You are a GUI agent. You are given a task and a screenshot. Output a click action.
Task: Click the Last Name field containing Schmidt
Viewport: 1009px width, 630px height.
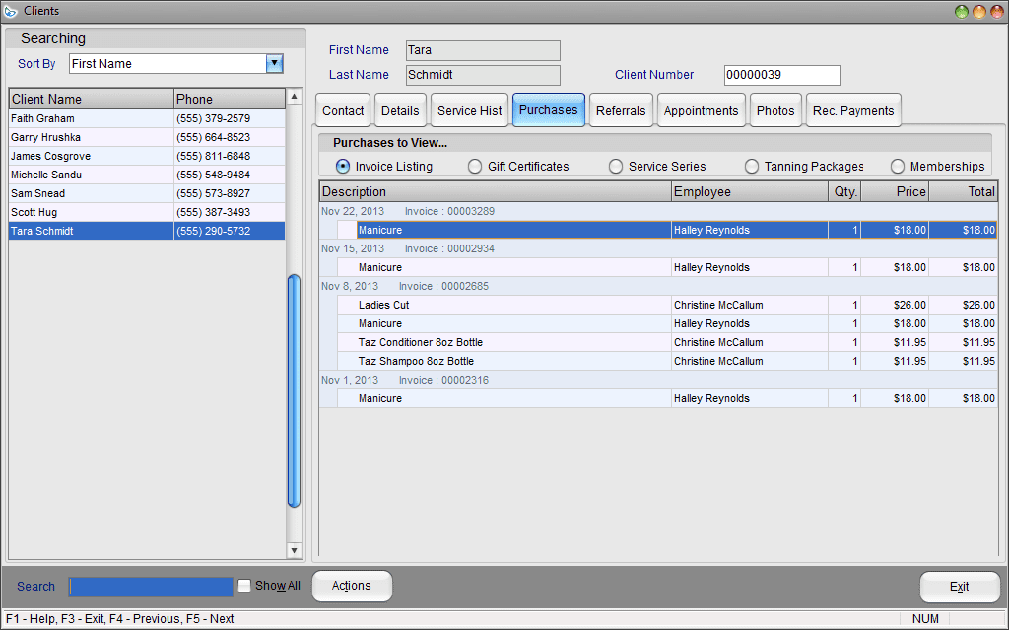tap(483, 75)
